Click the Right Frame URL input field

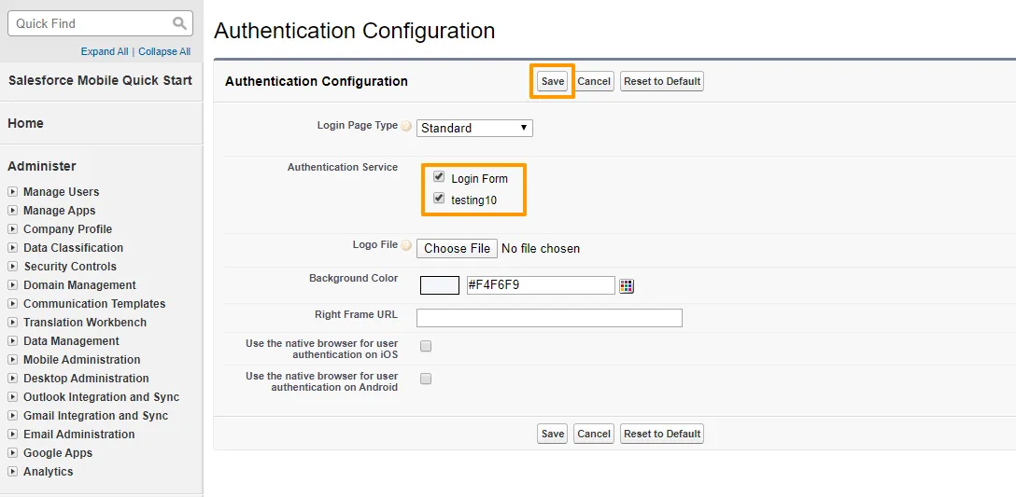point(549,318)
